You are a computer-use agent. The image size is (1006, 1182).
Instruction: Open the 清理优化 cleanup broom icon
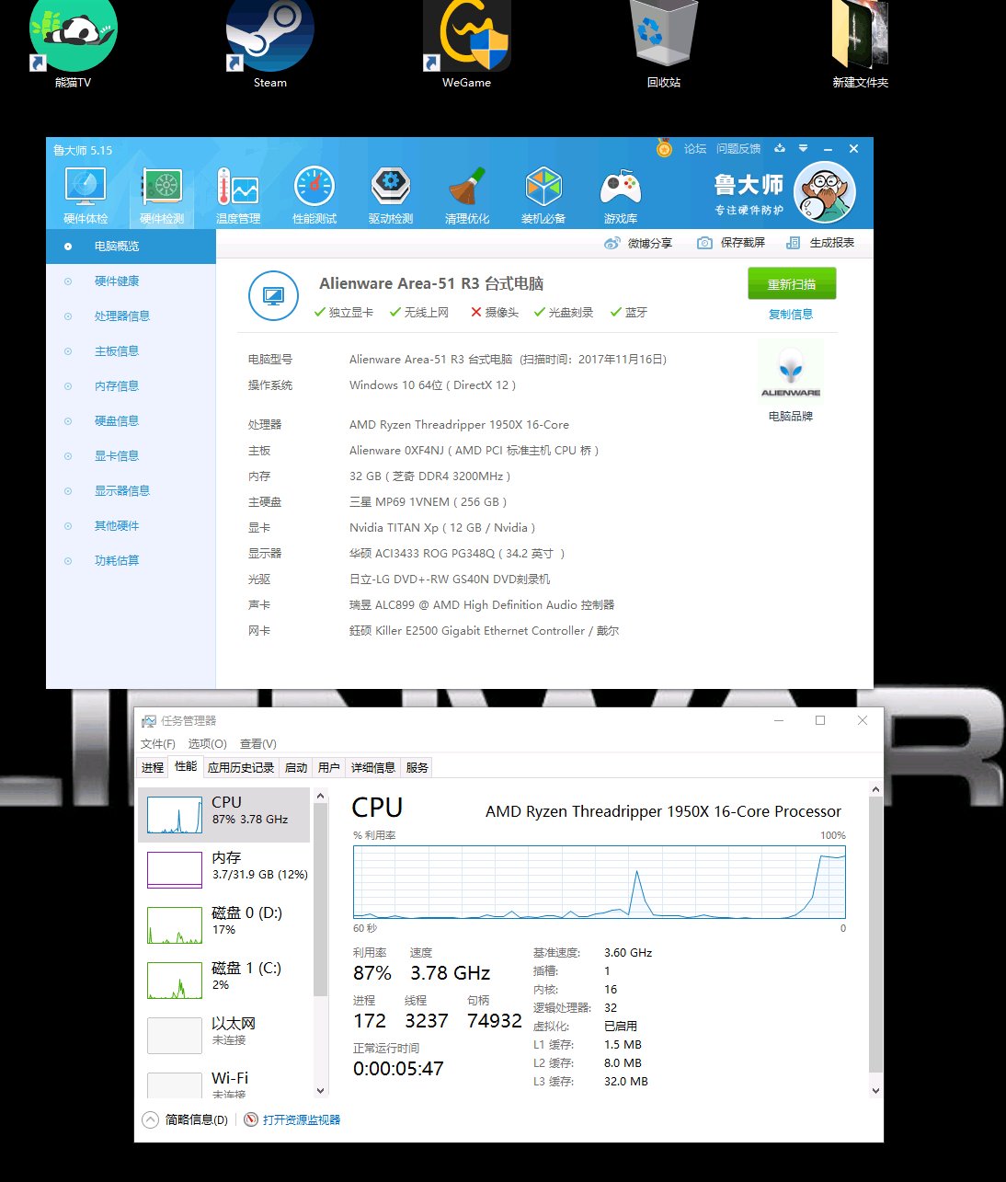point(467,196)
